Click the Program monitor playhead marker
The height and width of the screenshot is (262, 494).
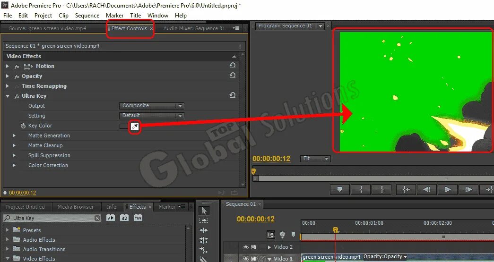coord(253,172)
